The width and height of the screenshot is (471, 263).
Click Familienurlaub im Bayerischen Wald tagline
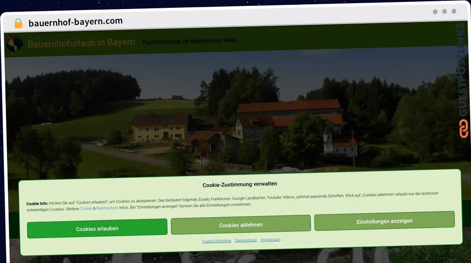[190, 41]
